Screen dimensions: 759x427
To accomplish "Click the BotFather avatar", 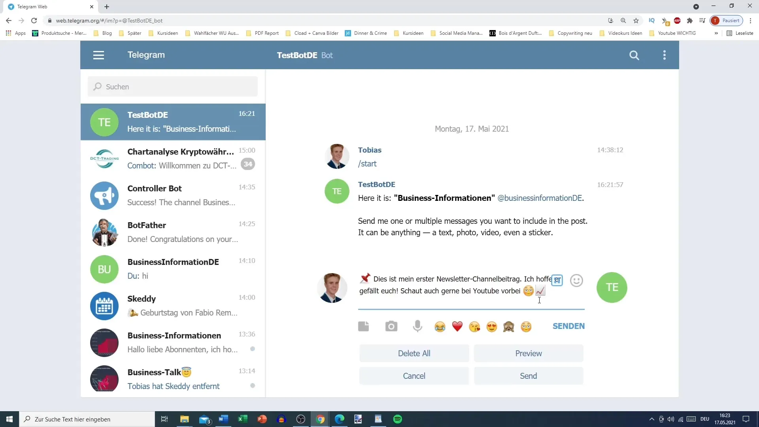I will [x=104, y=232].
